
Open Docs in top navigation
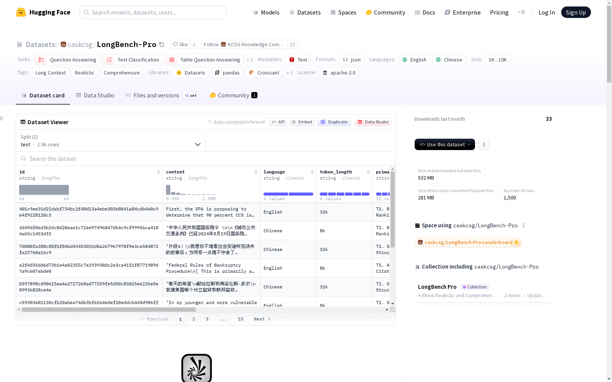[425, 12]
